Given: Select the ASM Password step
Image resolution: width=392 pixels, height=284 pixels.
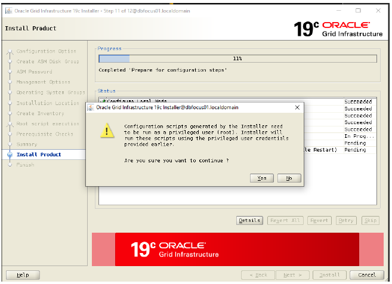Looking at the screenshot, I should (x=34, y=72).
